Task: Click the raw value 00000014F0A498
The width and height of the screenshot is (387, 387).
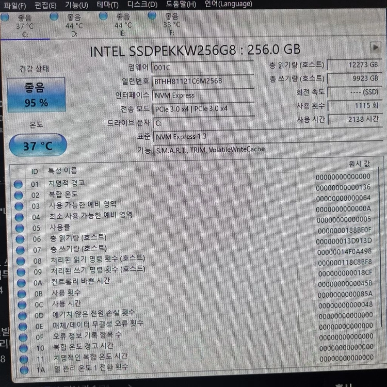Action: point(344,252)
